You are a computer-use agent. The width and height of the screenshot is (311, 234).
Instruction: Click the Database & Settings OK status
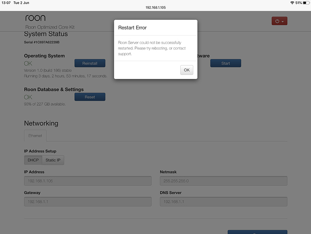click(x=28, y=97)
